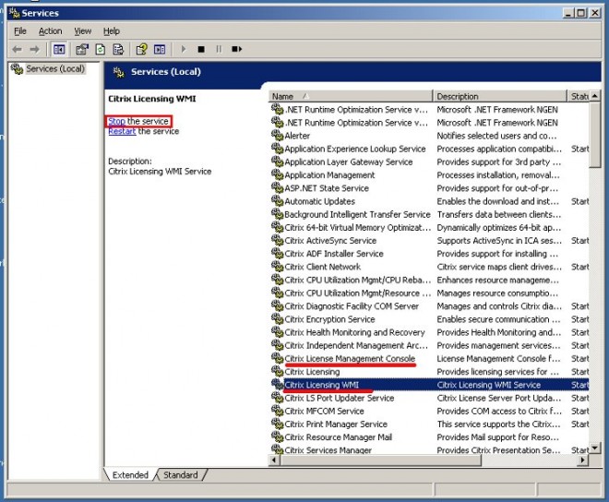Click the vertical scrollbar thumb

coord(594,135)
